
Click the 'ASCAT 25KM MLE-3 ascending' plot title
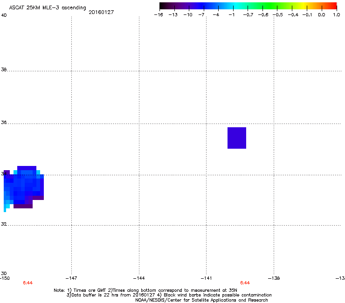[48, 8]
